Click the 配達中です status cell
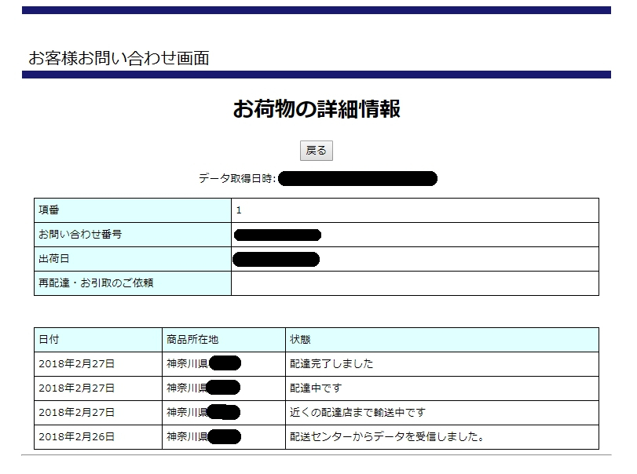The height and width of the screenshot is (474, 637). 442,388
